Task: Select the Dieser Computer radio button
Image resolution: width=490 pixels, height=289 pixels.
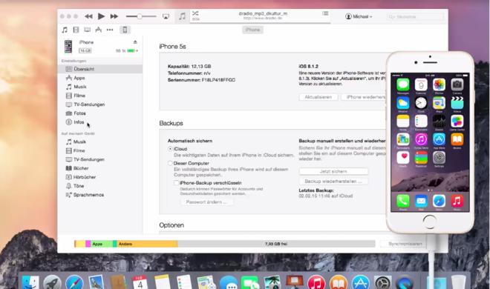Action: [x=170, y=163]
